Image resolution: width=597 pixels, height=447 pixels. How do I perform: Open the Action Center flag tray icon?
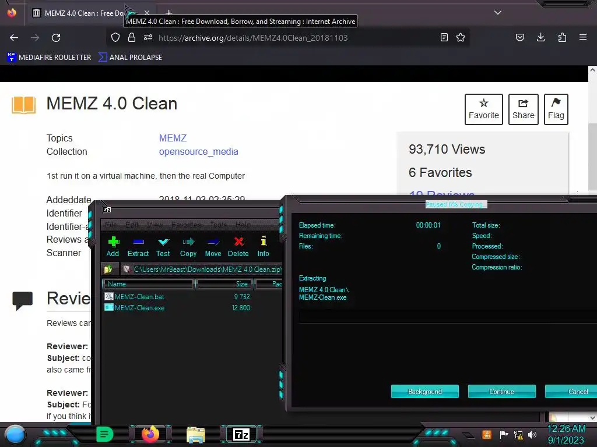point(504,434)
